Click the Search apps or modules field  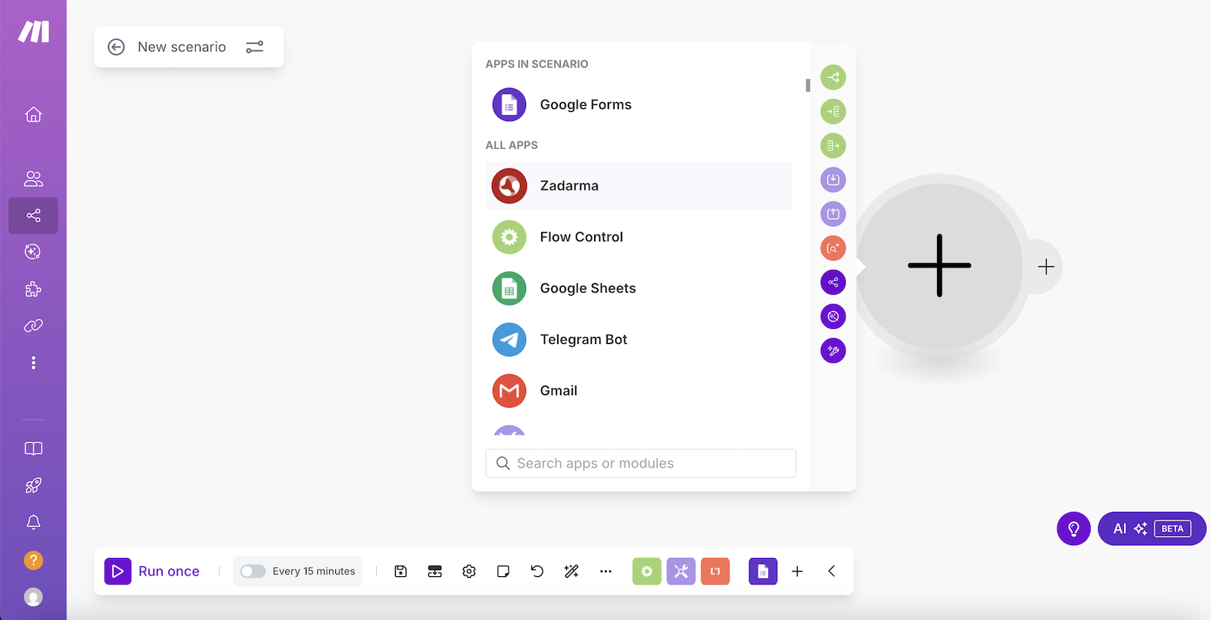(640, 463)
